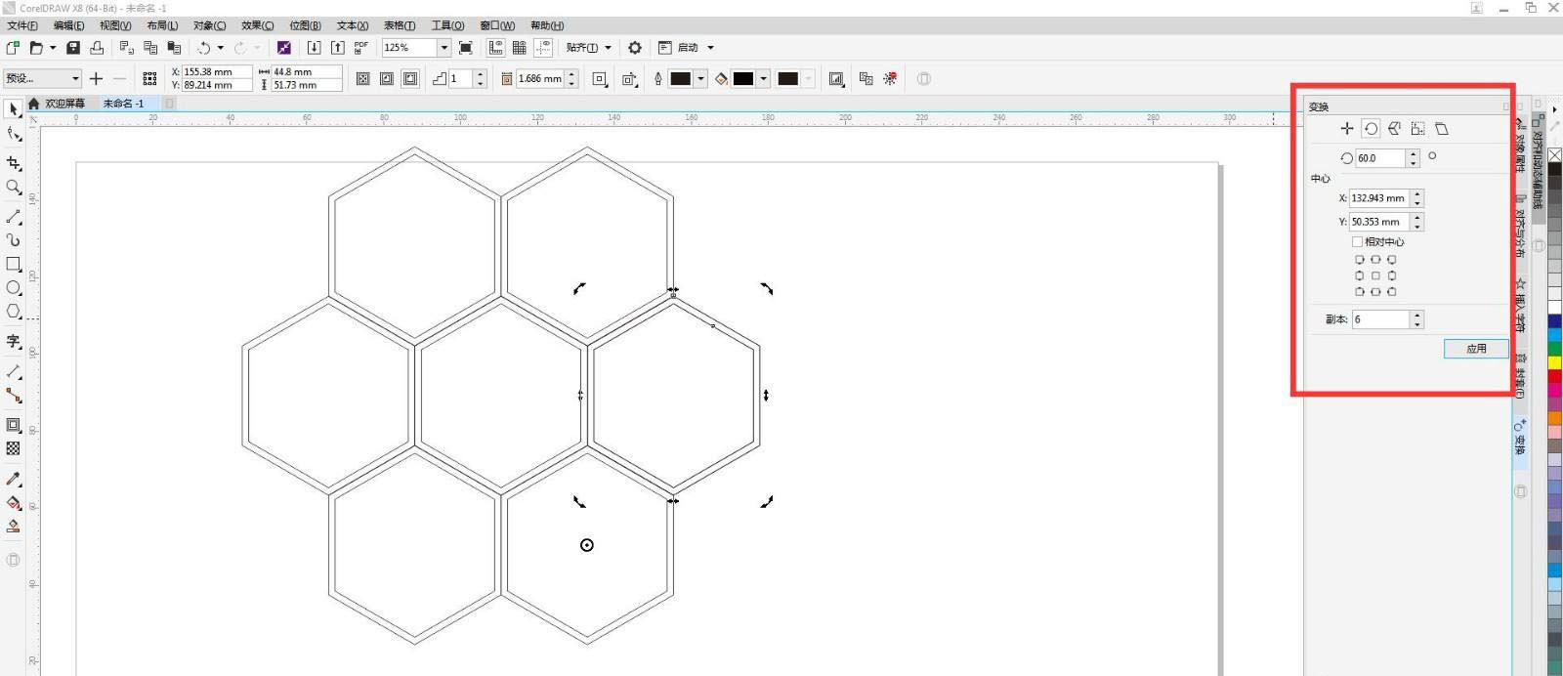Activate the Zoom magnifier tool
The width and height of the screenshot is (1563, 676).
[14, 187]
